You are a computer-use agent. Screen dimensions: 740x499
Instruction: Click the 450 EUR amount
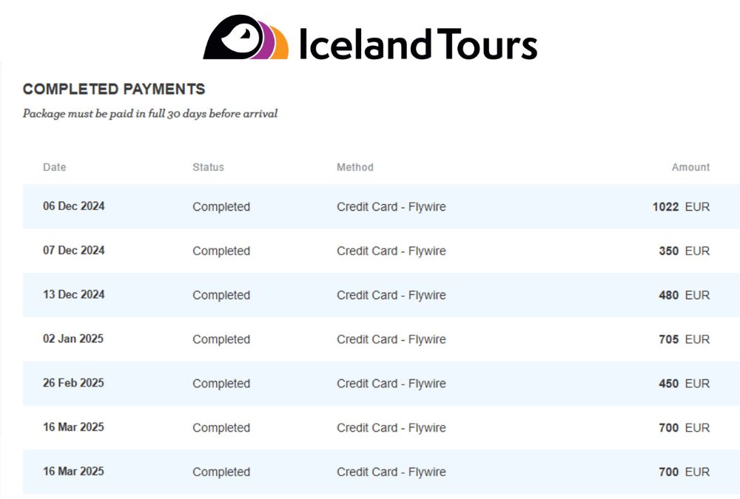tap(684, 384)
